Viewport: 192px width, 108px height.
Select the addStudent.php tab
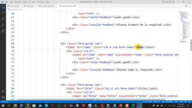point(67,6)
